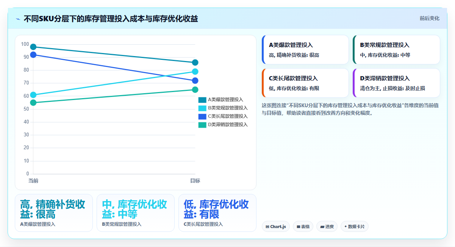Open the C类长尾款管理投入 info card
The image size is (455, 247).
point(305,83)
